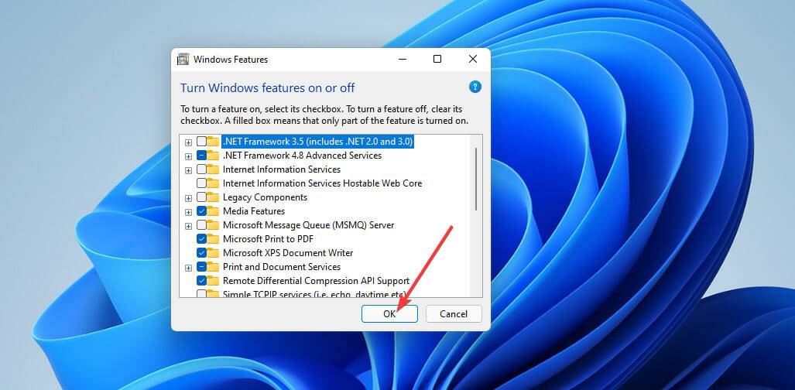The height and width of the screenshot is (390, 795).
Task: Click the .NET Framework 3.5 folder icon
Action: tap(213, 142)
